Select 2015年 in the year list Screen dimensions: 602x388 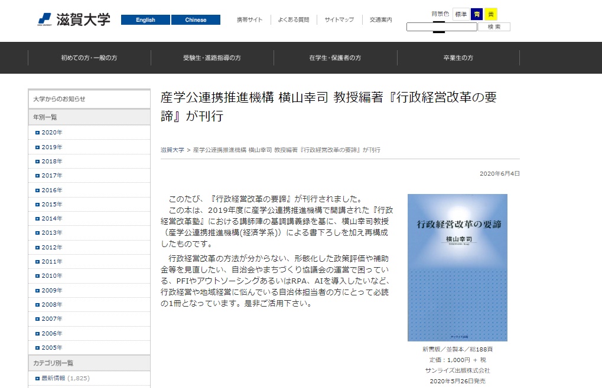[x=51, y=205]
